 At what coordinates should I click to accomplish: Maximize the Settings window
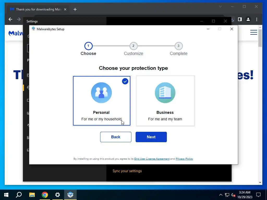coord(214,21)
